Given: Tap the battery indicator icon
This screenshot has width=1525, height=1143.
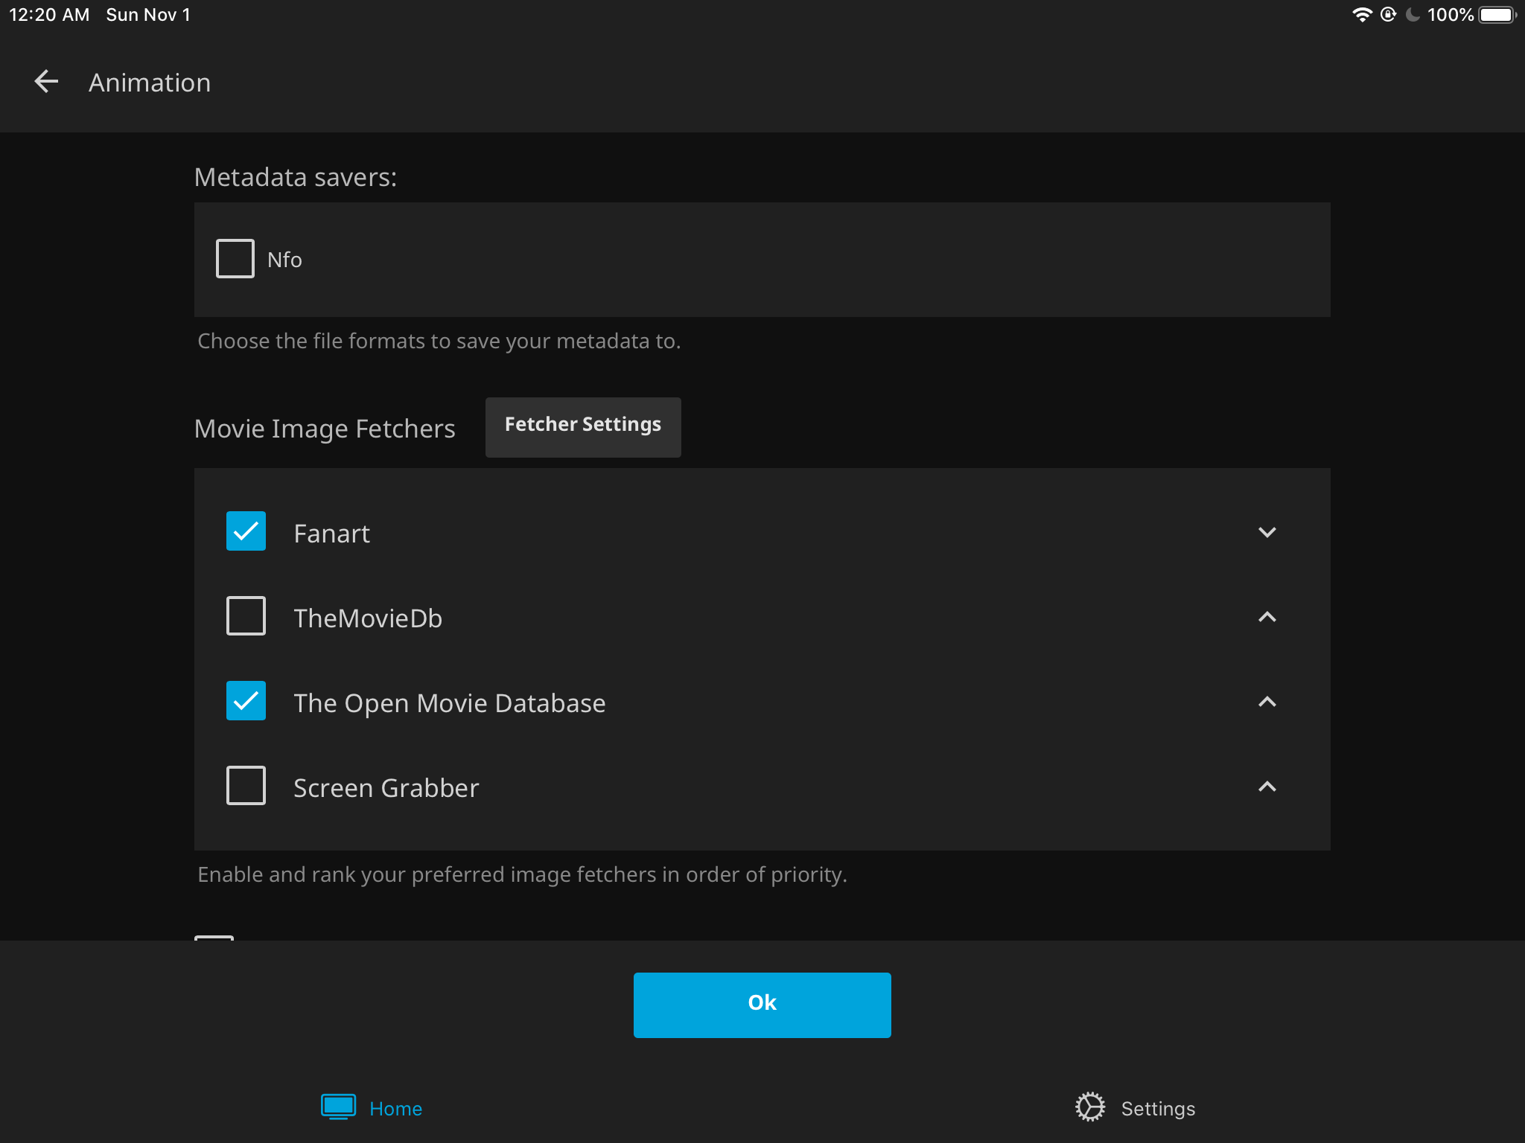Looking at the screenshot, I should click(1497, 15).
